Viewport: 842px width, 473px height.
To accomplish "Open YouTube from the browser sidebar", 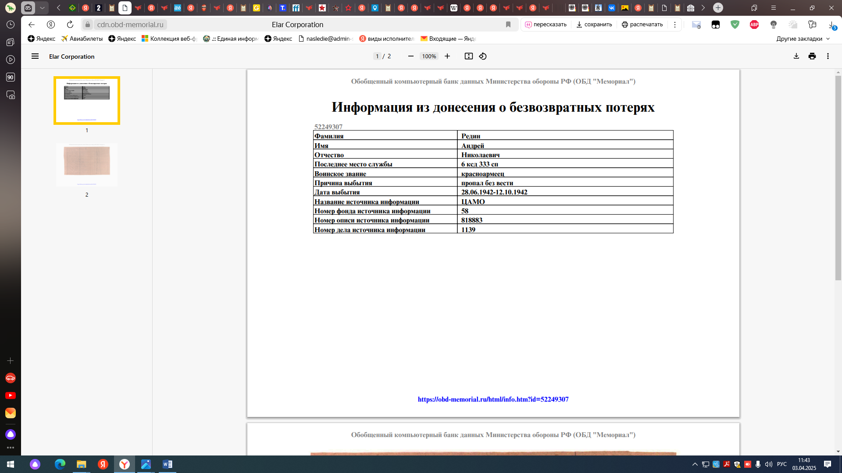I will click(11, 395).
